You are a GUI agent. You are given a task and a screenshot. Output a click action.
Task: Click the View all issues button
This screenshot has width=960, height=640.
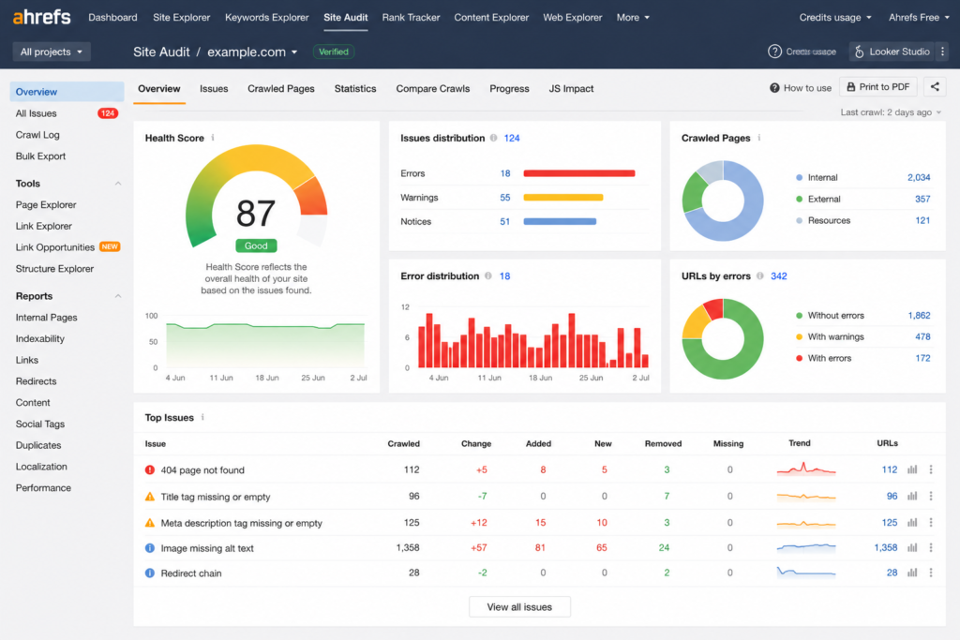(519, 607)
